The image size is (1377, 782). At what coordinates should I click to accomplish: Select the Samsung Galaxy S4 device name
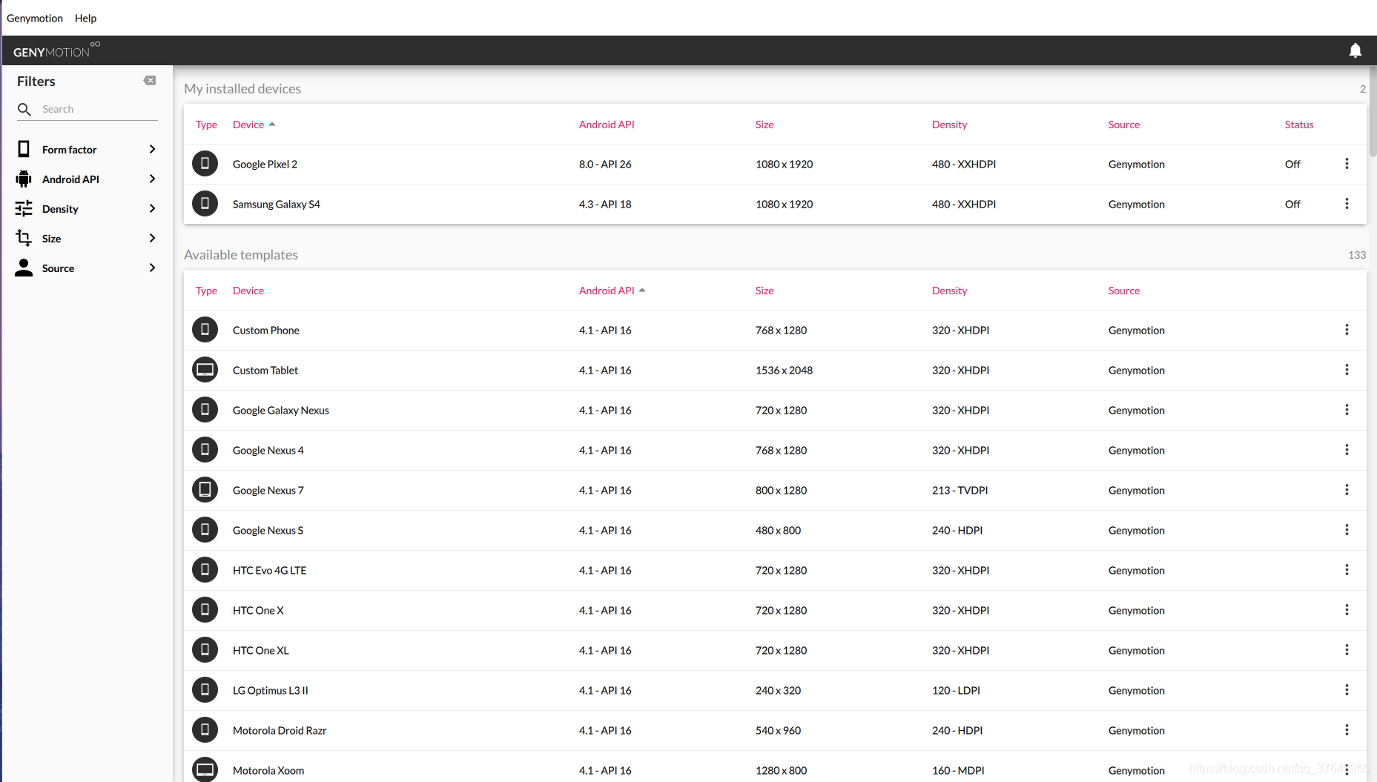277,204
